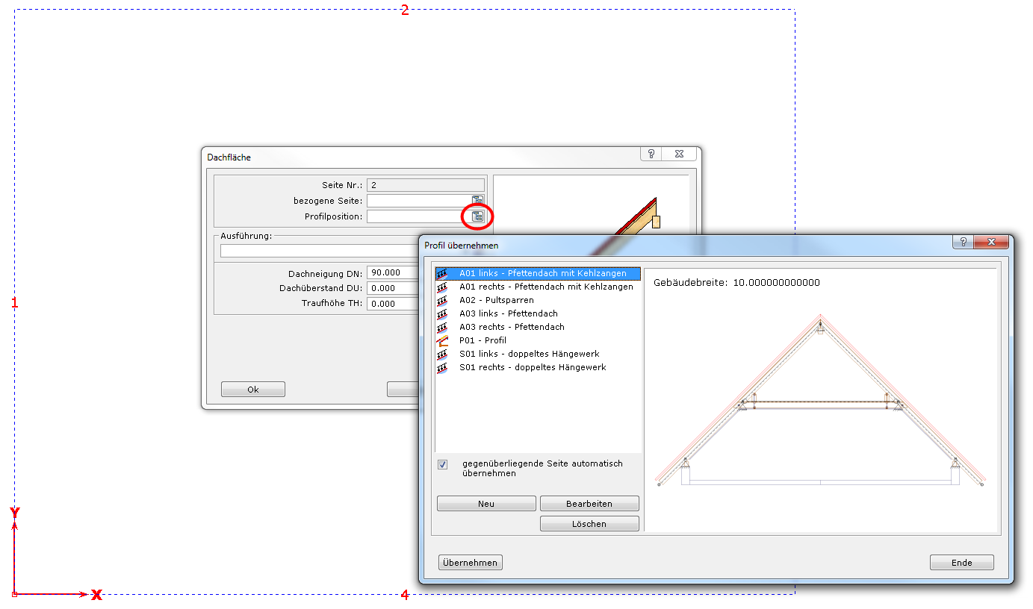Confirm with the Übernehmen button

pos(471,563)
